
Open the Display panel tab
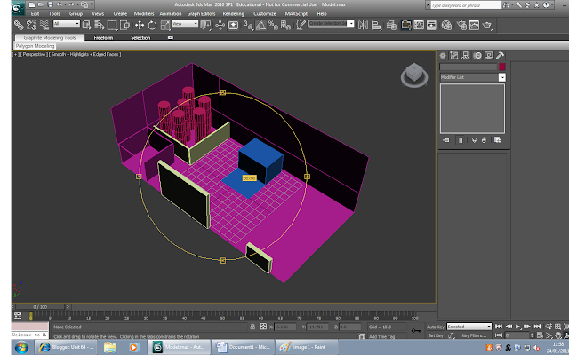point(491,56)
